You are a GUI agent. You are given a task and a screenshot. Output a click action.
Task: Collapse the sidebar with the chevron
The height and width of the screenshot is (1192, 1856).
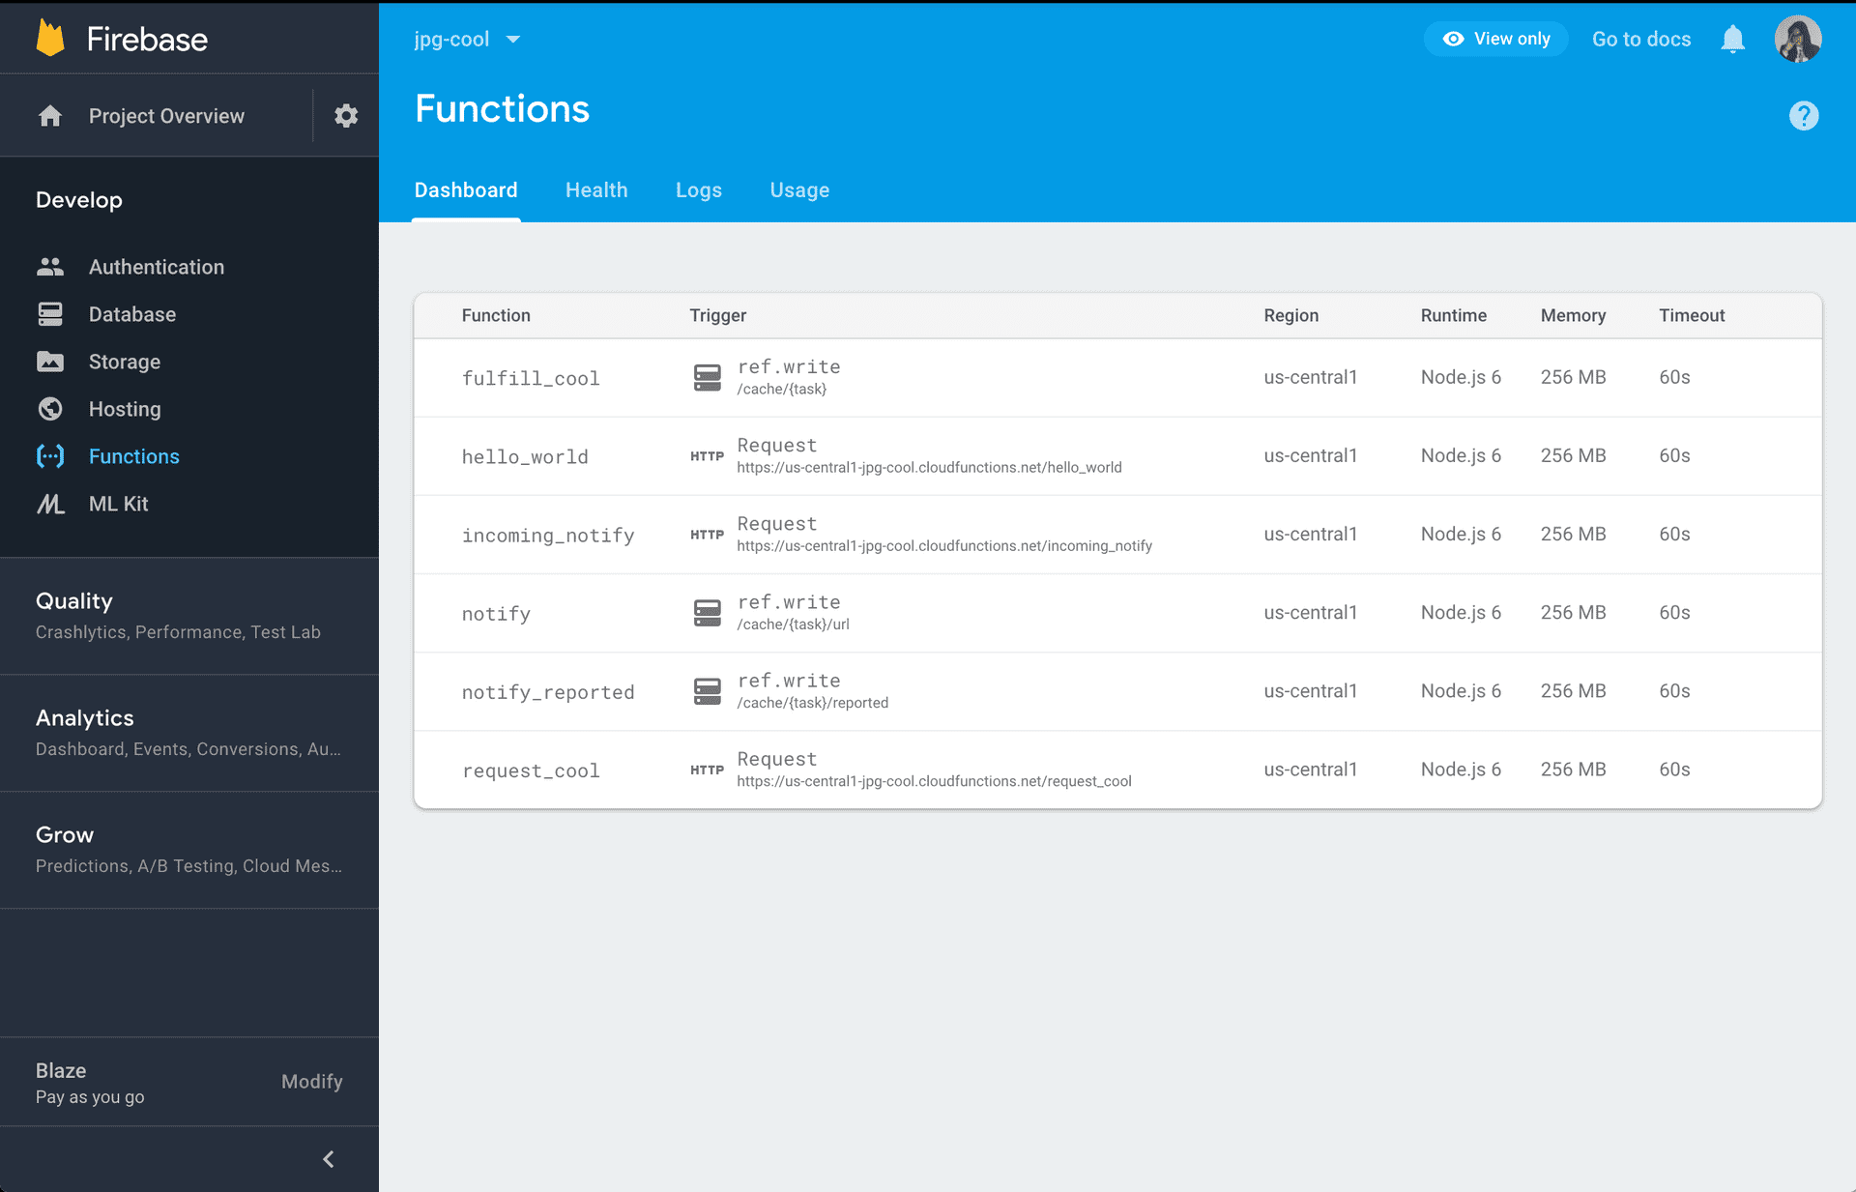[x=329, y=1159]
